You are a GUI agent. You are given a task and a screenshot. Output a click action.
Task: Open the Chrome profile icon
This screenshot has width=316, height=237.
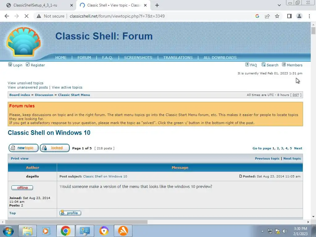tap(299, 16)
